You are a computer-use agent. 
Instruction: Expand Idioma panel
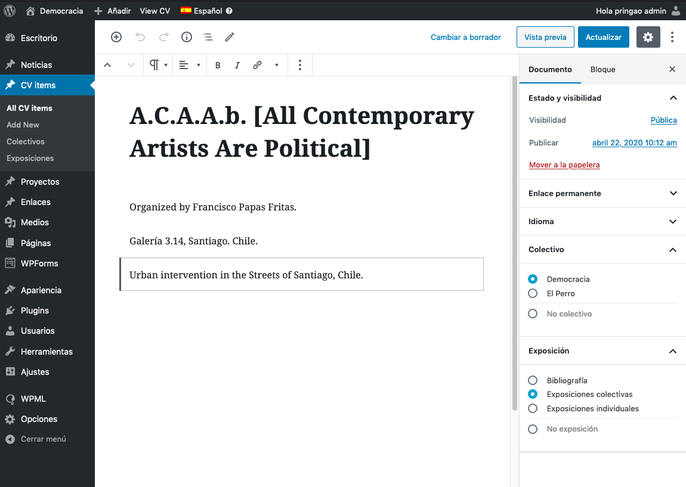pos(602,221)
